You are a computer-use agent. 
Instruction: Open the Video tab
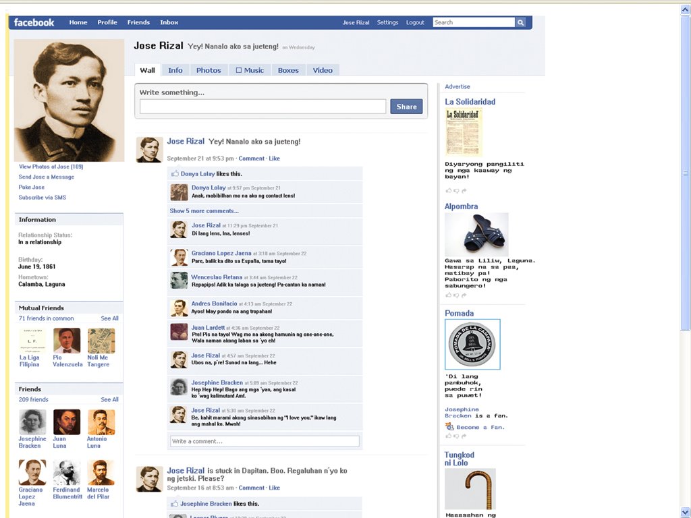[x=323, y=70]
